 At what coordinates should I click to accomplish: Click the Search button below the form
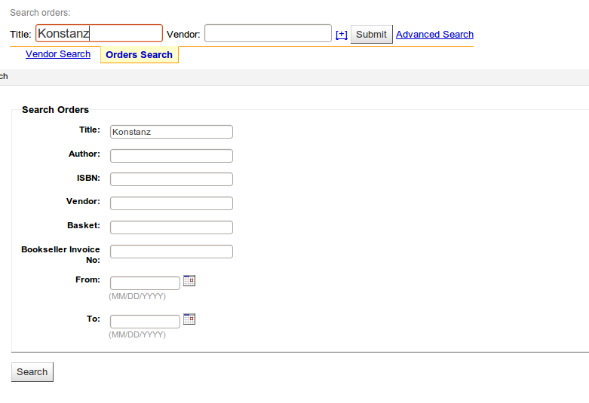[x=32, y=372]
